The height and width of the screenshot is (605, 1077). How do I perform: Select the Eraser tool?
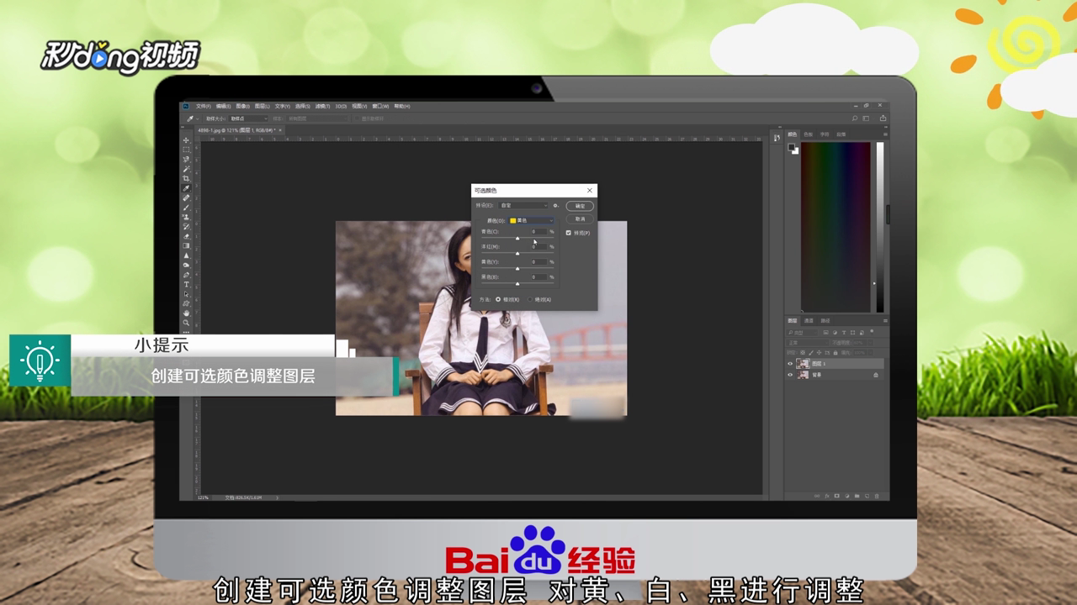tap(186, 236)
